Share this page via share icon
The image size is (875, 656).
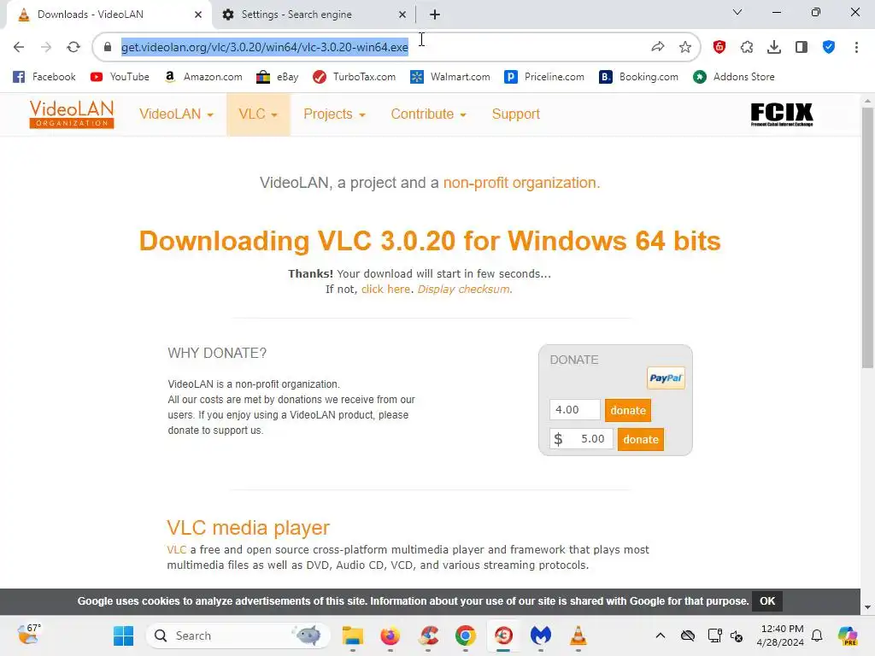click(658, 47)
